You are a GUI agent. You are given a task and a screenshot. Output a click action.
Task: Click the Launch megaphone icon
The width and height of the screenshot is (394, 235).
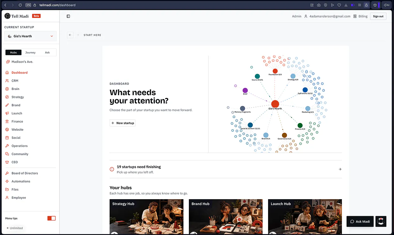click(7, 113)
